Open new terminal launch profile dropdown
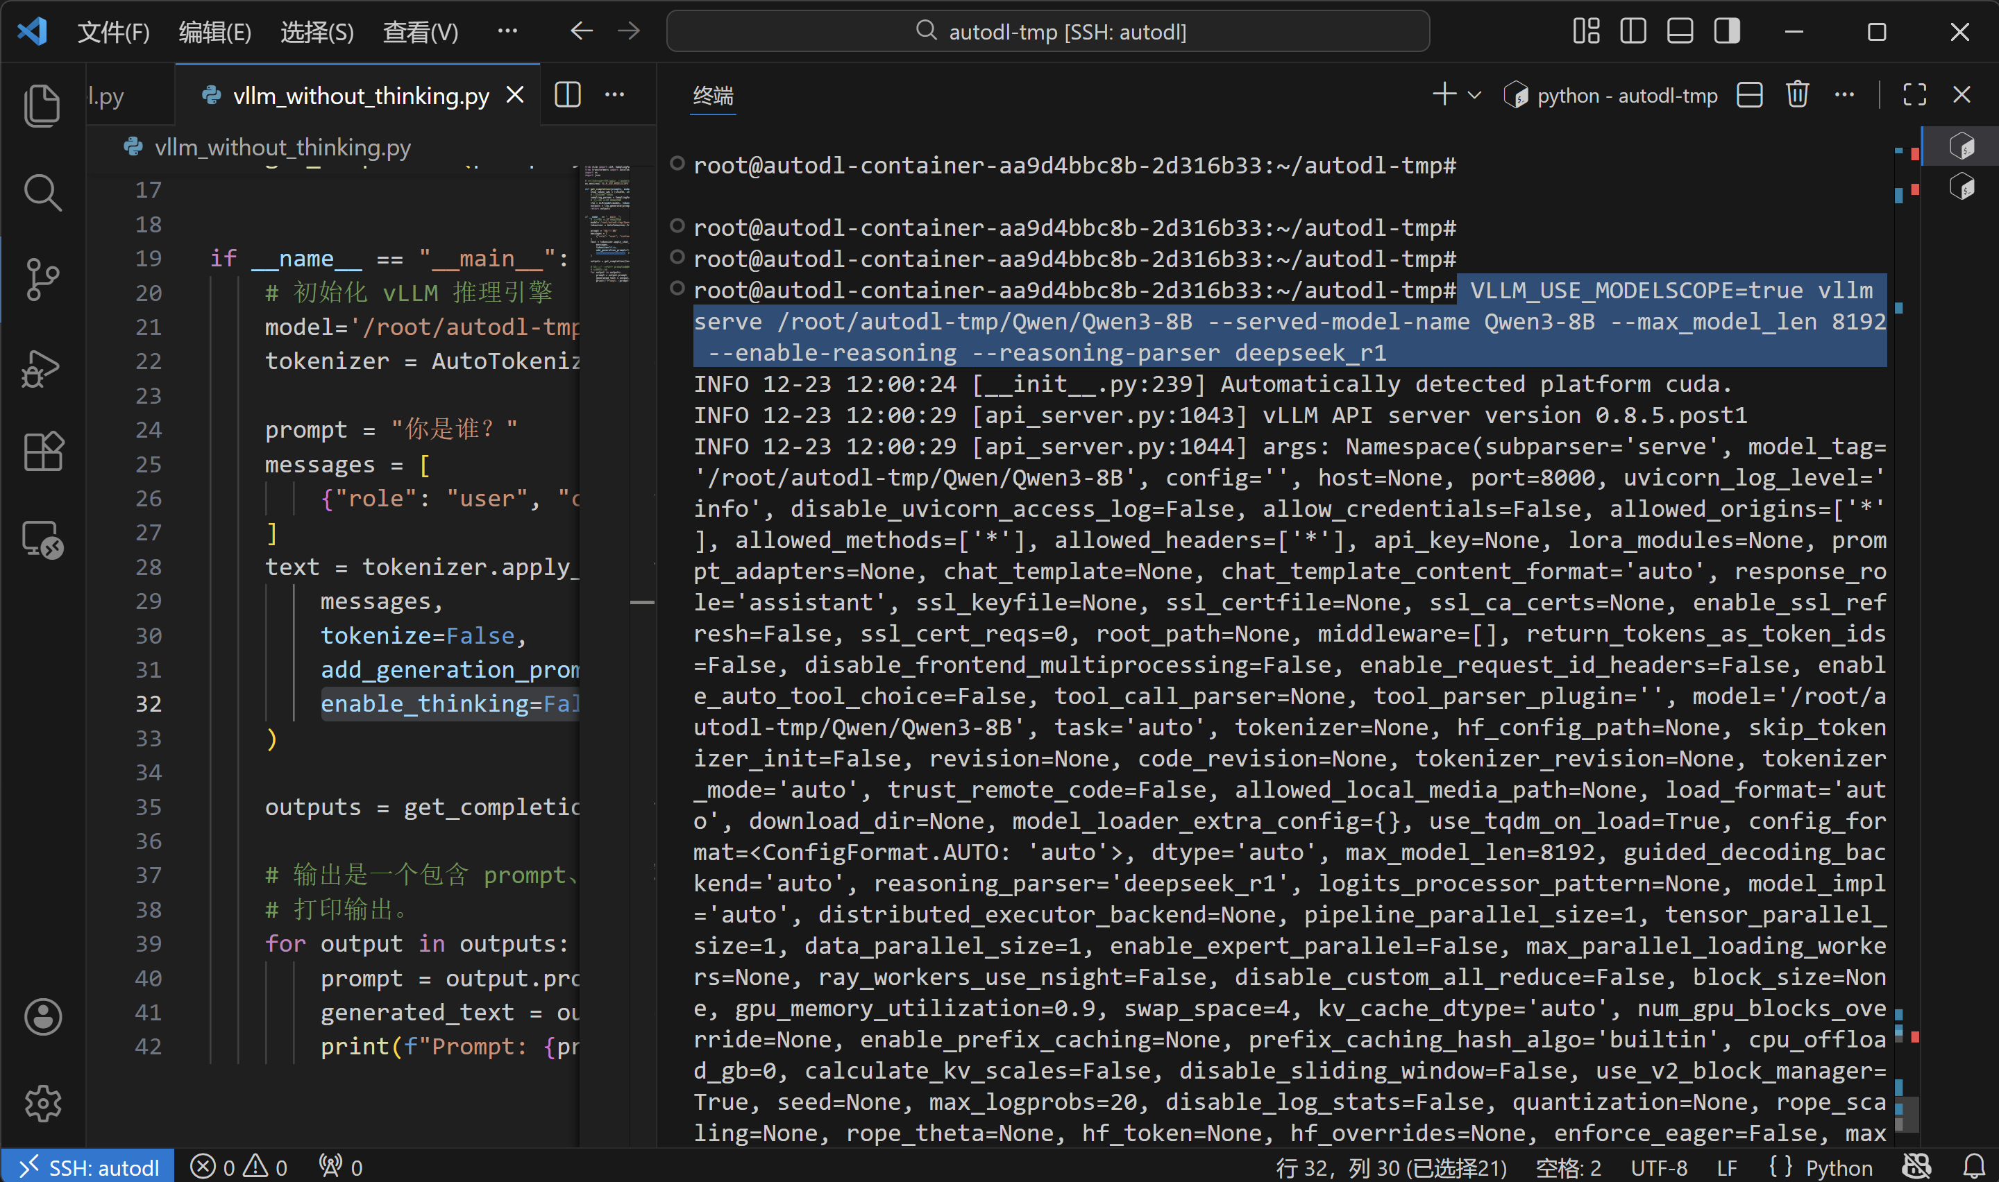Viewport: 1999px width, 1182px height. coord(1474,95)
